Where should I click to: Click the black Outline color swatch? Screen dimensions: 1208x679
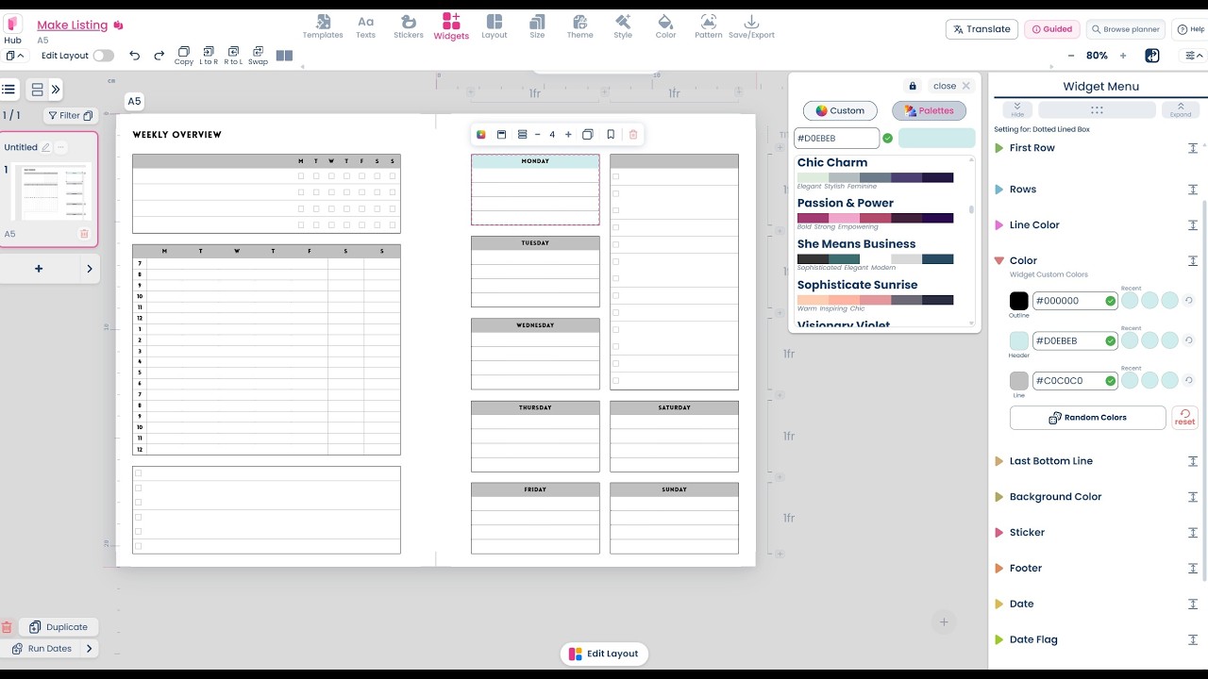(1019, 301)
